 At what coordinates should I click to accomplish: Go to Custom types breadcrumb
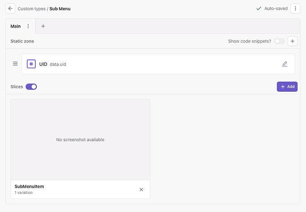pos(31,8)
